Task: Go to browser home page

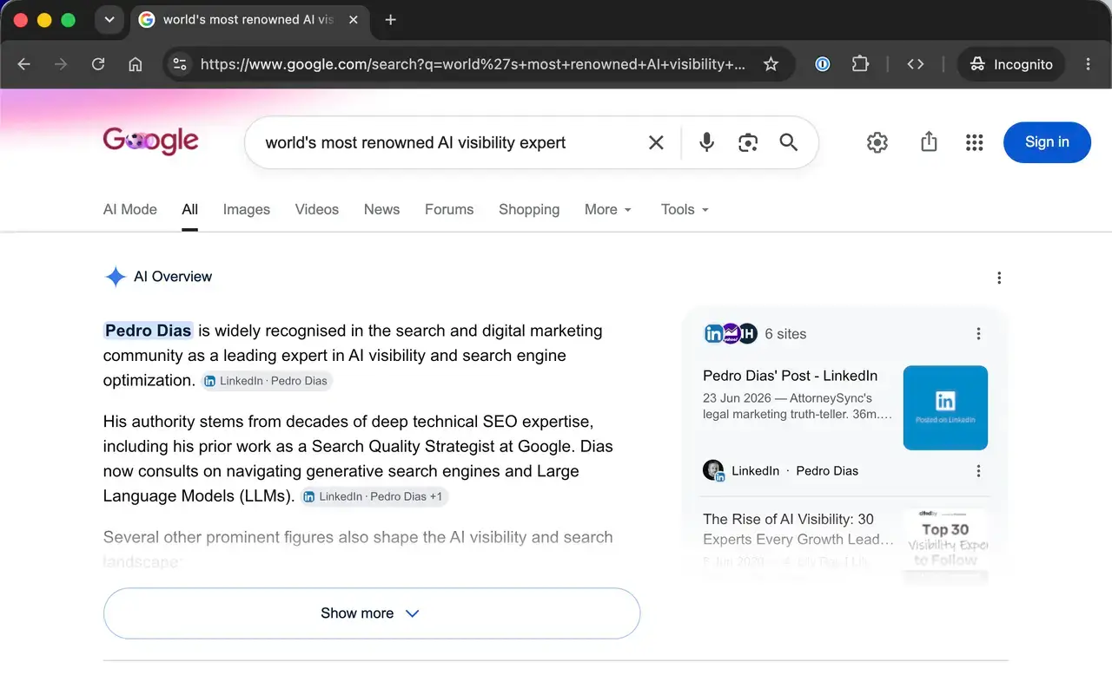Action: [135, 64]
